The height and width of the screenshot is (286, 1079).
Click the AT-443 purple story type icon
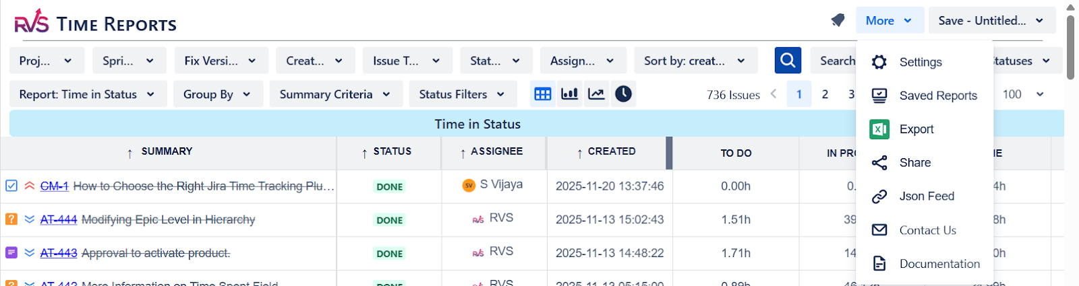click(11, 252)
